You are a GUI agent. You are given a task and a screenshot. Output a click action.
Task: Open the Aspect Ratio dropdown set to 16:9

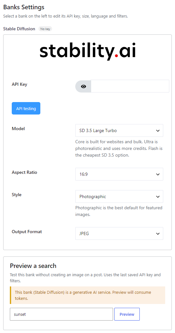[x=119, y=174]
